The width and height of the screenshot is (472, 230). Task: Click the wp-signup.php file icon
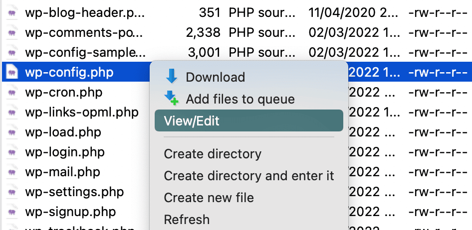[12, 212]
